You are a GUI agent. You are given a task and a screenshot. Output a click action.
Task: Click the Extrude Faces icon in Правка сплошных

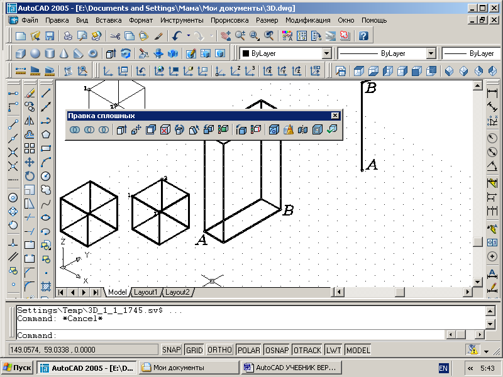tap(121, 129)
